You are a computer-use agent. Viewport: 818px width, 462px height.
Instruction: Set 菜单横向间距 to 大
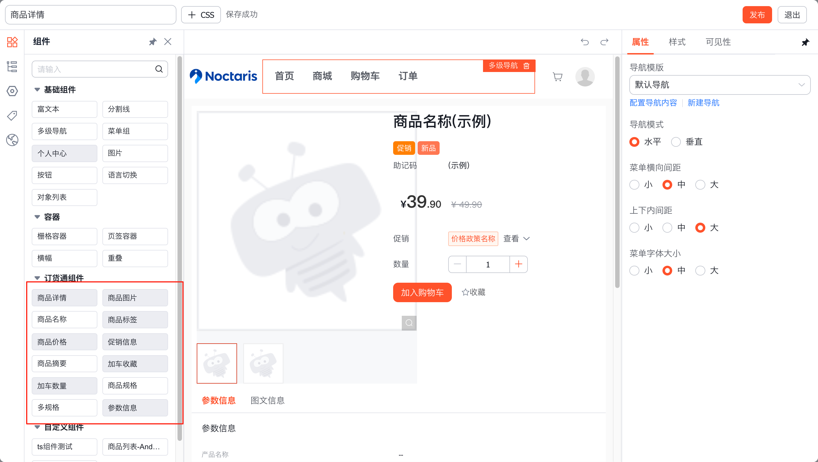(700, 185)
